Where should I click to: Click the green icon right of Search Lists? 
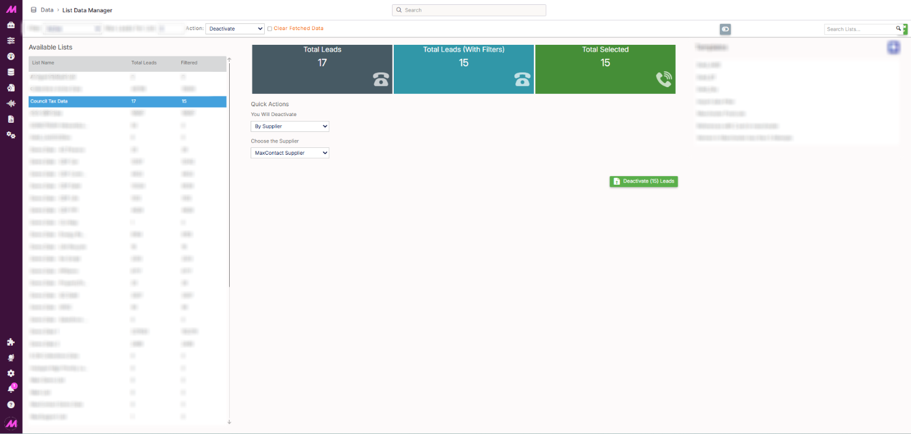[905, 29]
